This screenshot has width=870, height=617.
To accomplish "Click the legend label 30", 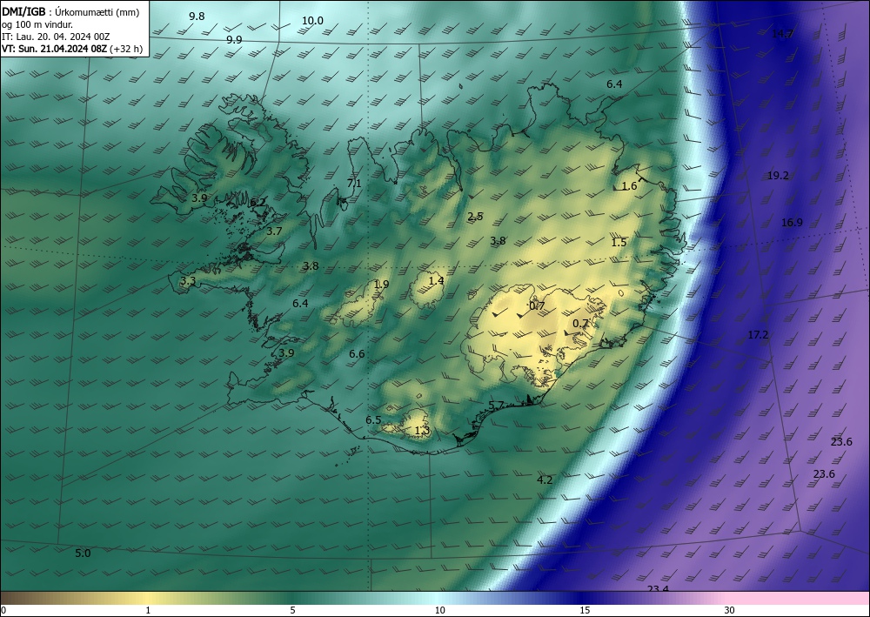I will click(x=730, y=611).
